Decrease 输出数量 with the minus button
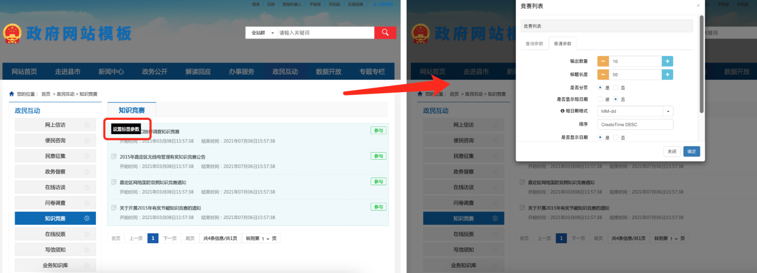The image size is (757, 273). point(603,61)
